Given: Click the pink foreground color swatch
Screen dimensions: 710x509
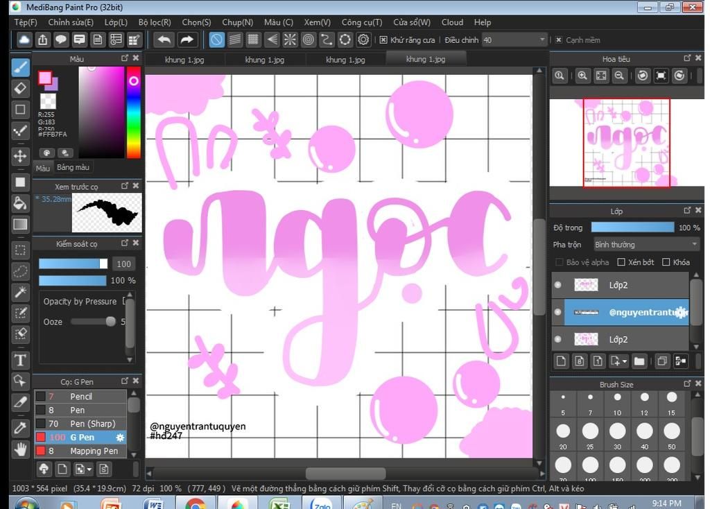Looking at the screenshot, I should tap(44, 78).
